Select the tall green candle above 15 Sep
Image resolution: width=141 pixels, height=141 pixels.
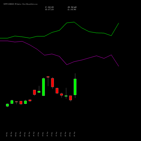(43, 87)
